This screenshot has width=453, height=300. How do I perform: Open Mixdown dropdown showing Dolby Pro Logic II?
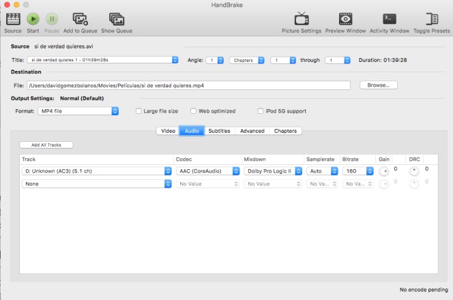(x=273, y=171)
